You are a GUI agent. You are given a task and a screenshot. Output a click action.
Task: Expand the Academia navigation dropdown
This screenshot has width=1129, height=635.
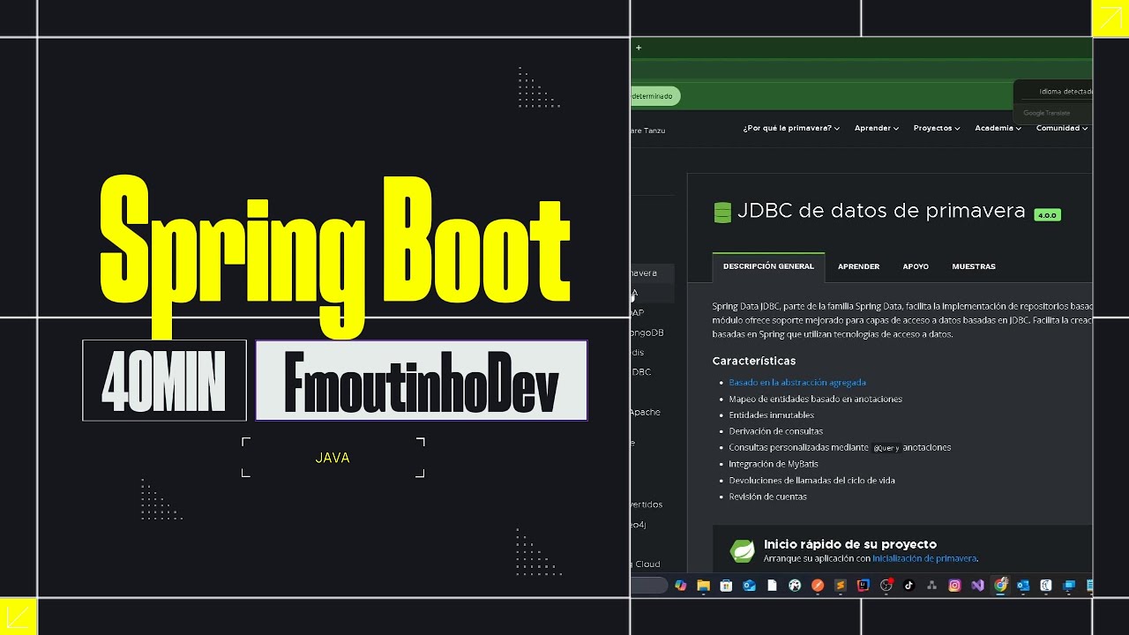click(998, 128)
